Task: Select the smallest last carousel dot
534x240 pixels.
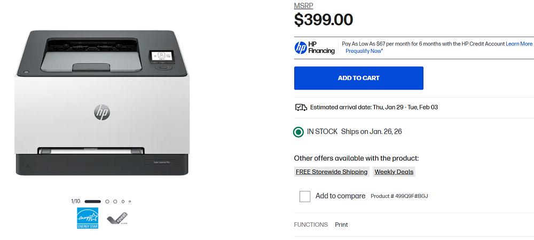Action: coord(130,202)
